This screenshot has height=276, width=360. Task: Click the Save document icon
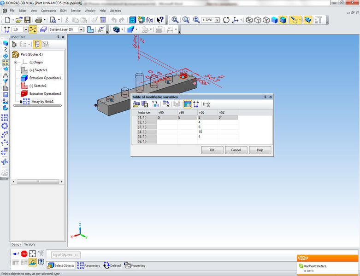(28, 20)
